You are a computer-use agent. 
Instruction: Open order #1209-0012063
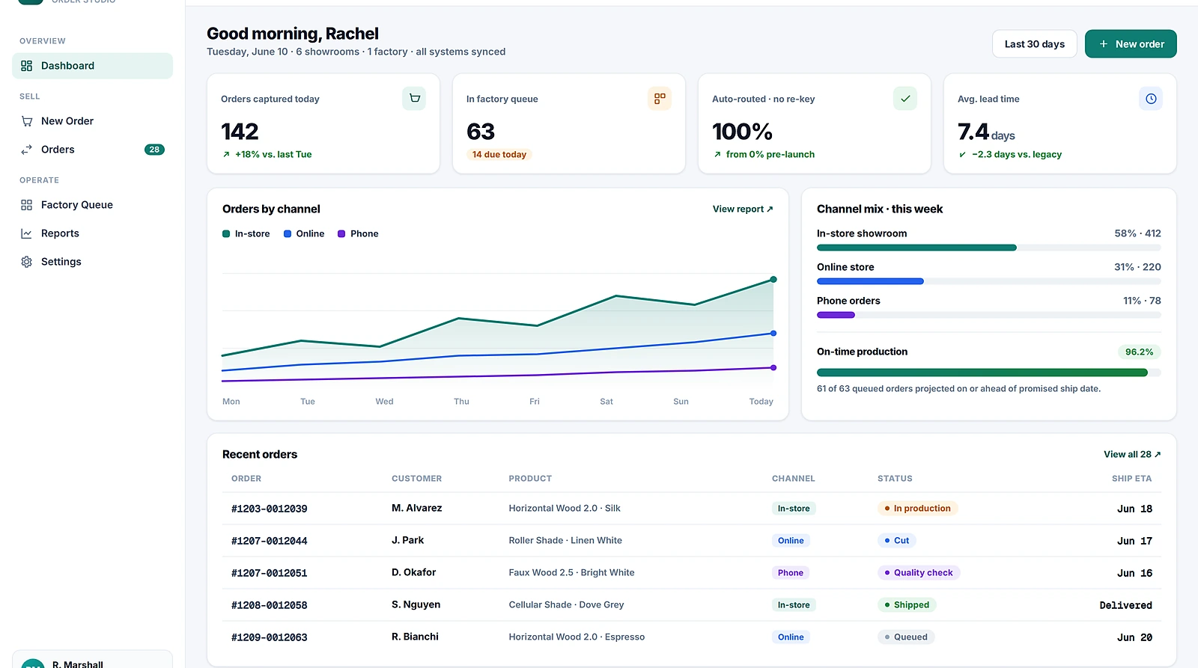click(x=270, y=637)
